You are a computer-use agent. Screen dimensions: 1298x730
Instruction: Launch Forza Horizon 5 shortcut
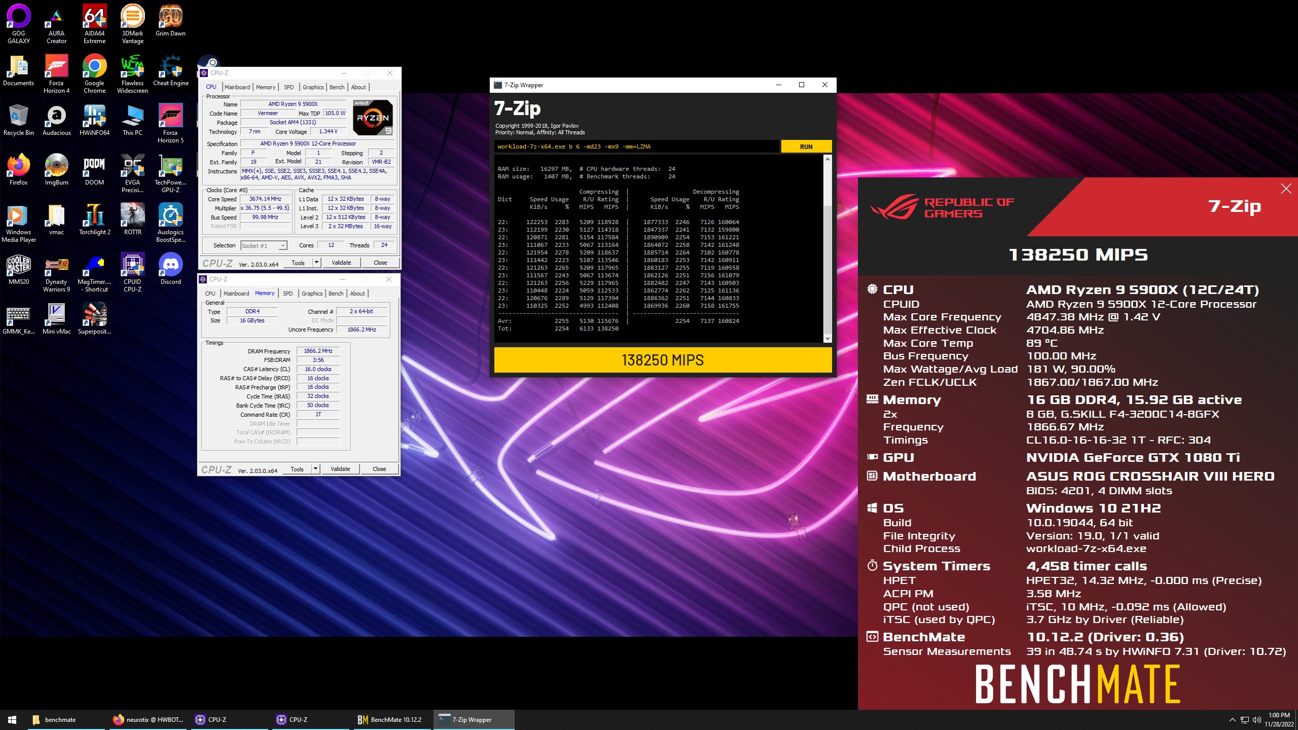tap(170, 123)
